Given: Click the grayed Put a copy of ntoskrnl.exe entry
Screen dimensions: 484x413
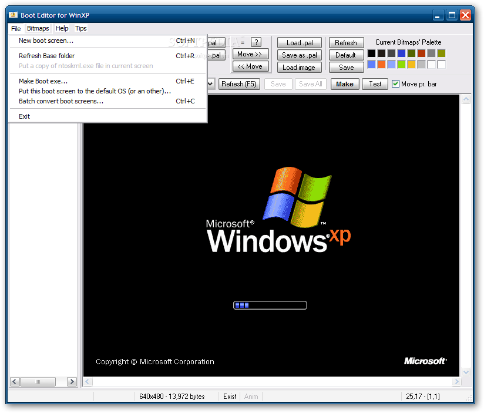Looking at the screenshot, I should [x=107, y=66].
